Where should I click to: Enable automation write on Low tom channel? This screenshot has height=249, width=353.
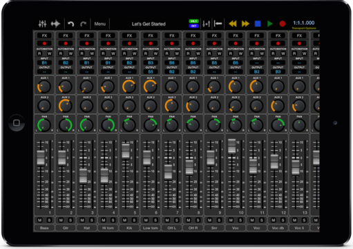155,53
